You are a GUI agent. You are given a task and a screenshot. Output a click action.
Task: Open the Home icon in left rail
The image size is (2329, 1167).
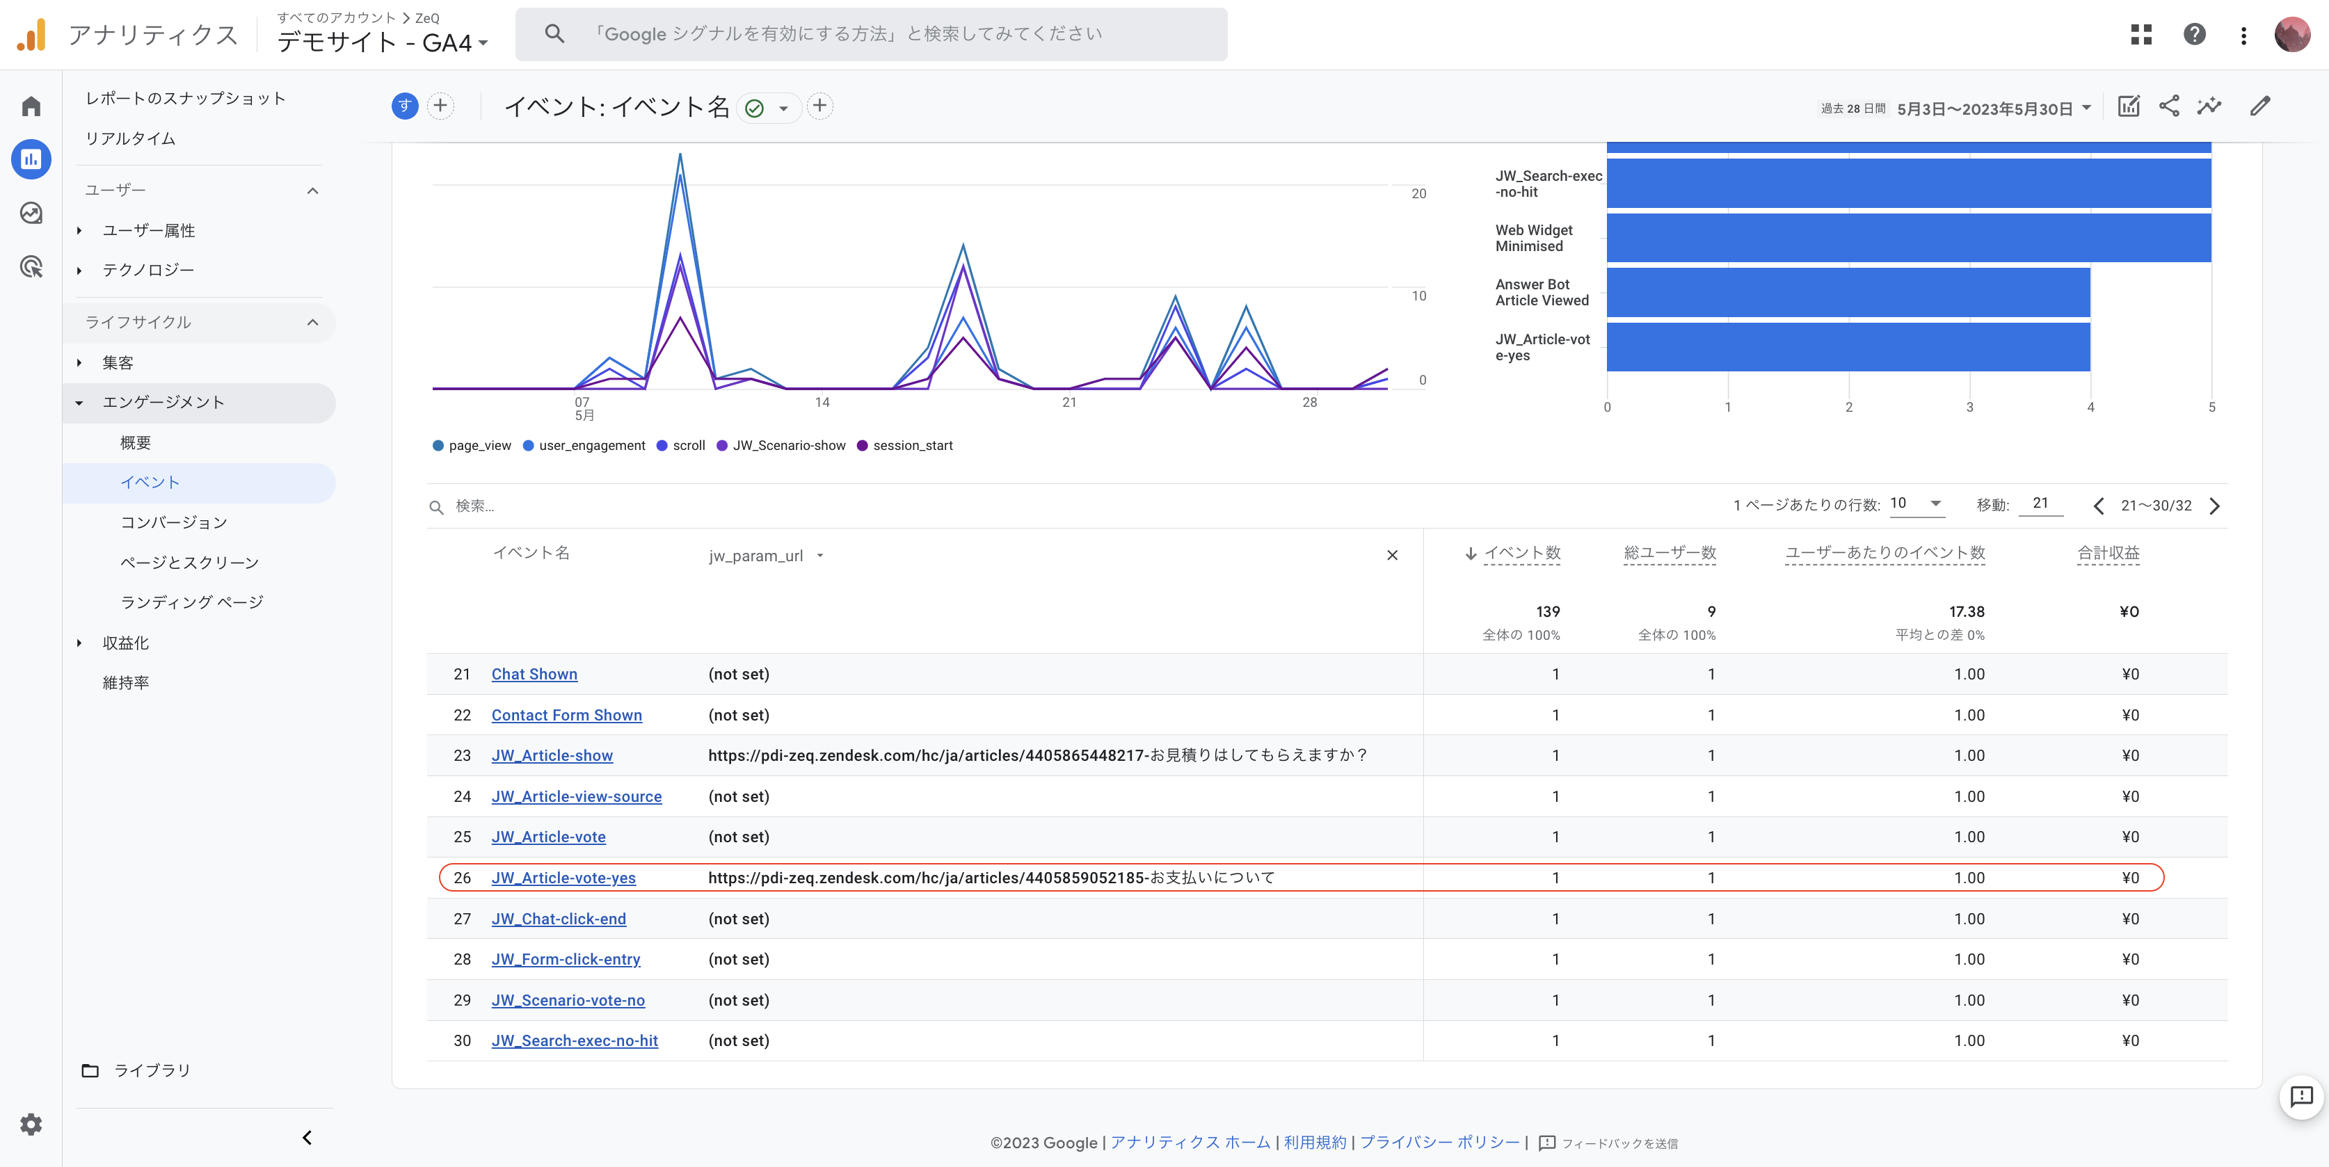coord(31,106)
